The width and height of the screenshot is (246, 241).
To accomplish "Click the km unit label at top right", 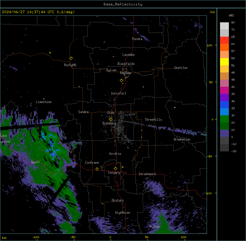I will point(212,12).
